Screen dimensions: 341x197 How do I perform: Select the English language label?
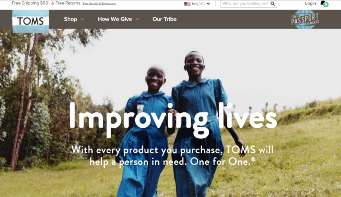point(198,4)
